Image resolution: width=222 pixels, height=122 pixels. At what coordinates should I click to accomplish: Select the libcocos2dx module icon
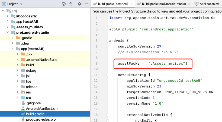click(13, 16)
